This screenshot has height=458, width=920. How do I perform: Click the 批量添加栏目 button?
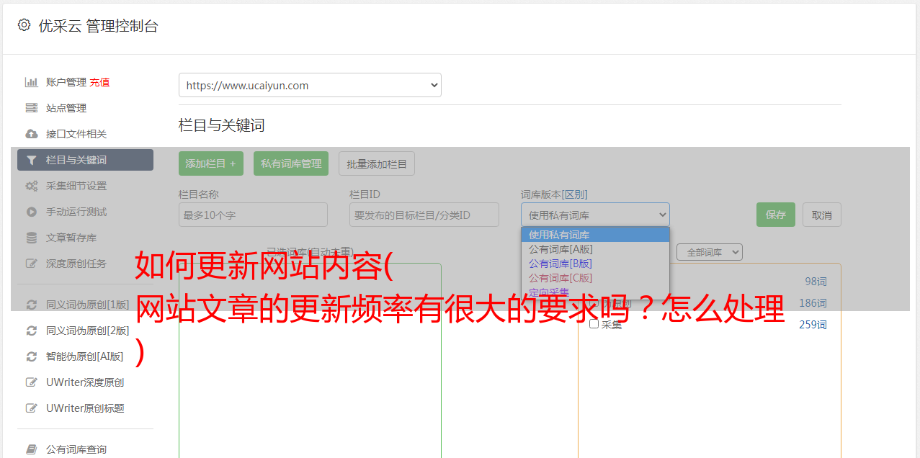377,163
